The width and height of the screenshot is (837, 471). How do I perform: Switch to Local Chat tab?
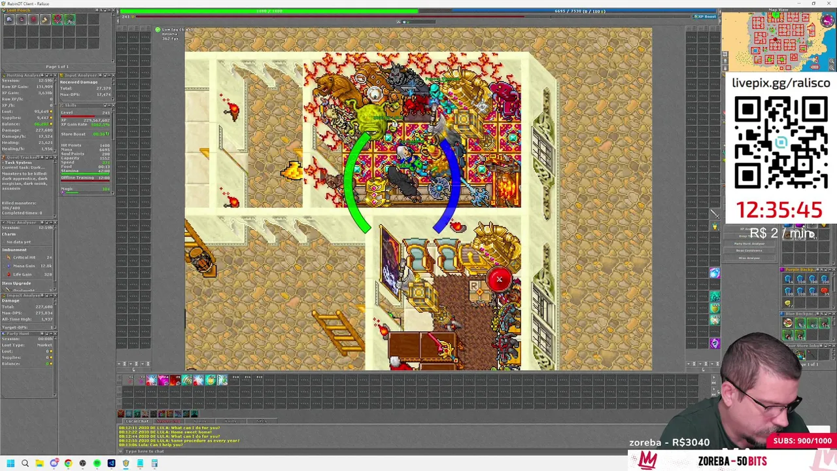pos(137,421)
